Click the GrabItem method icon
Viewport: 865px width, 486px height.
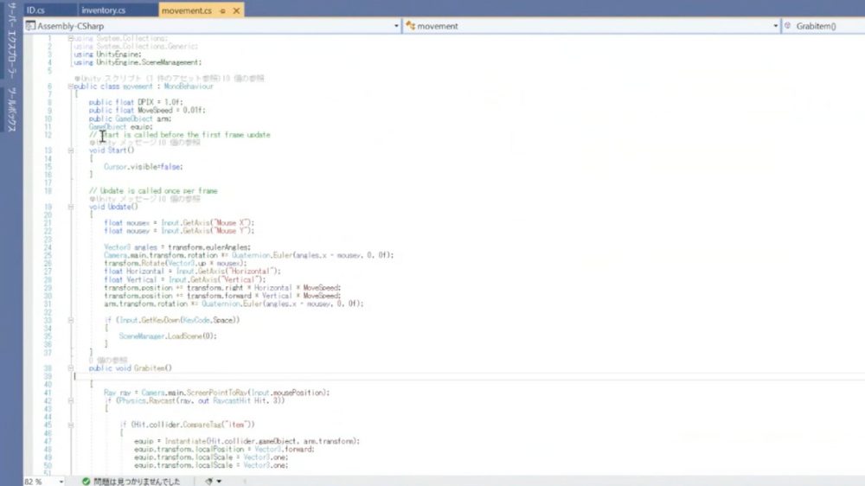point(788,26)
